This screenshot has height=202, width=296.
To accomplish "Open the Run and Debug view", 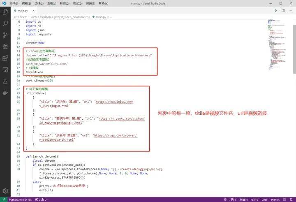I will 5,46.
